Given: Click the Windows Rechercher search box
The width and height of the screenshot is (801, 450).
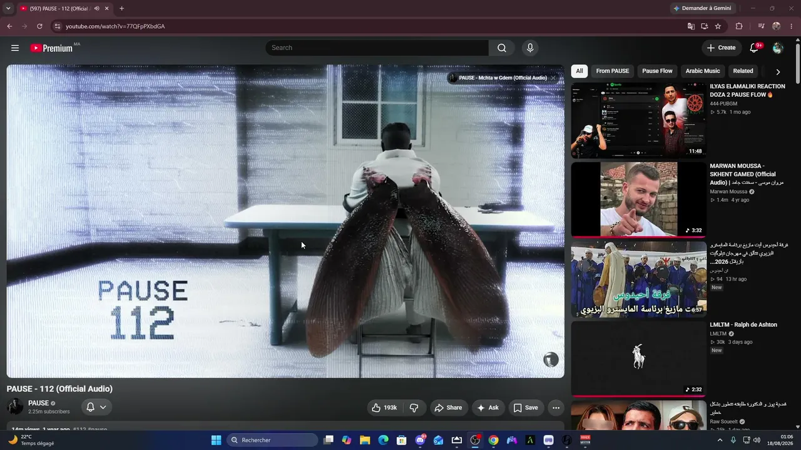Looking at the screenshot, I should 272,440.
